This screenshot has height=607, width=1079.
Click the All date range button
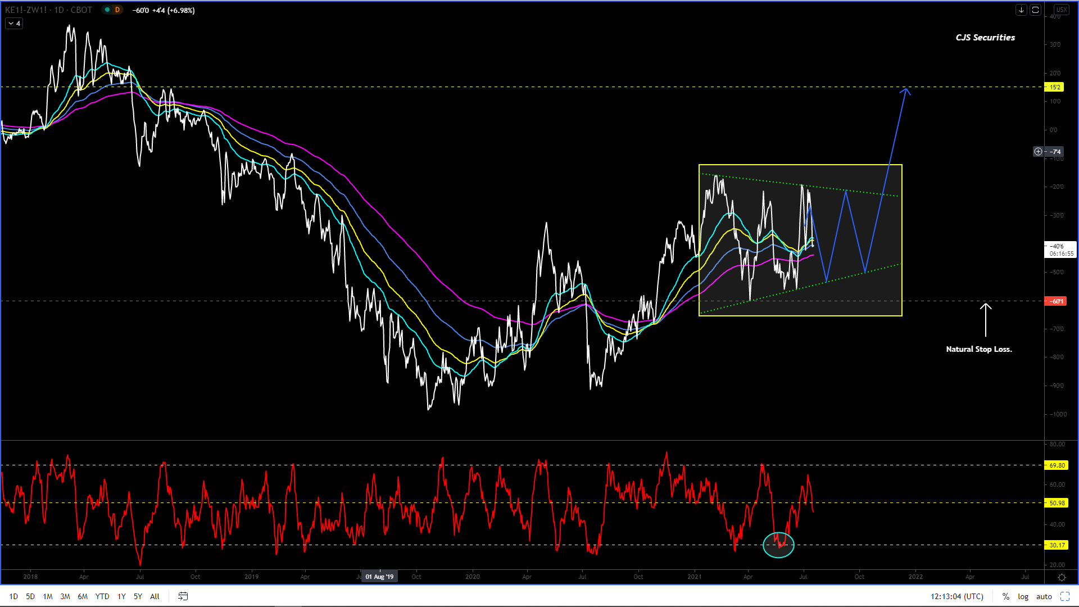(155, 596)
